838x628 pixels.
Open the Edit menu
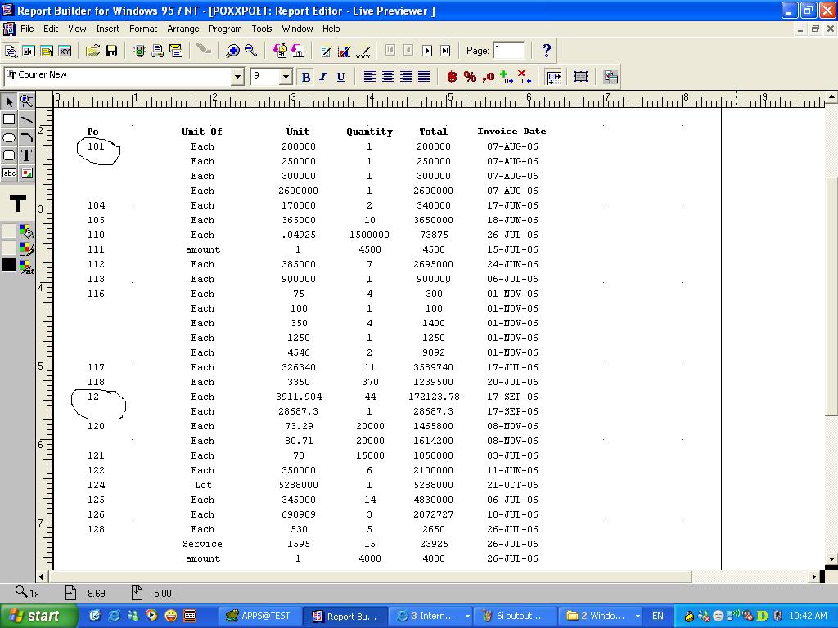51,29
